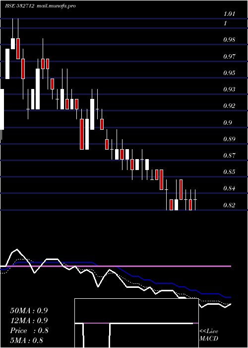Click the 'Price : 0.8' value text

(x=29, y=331)
